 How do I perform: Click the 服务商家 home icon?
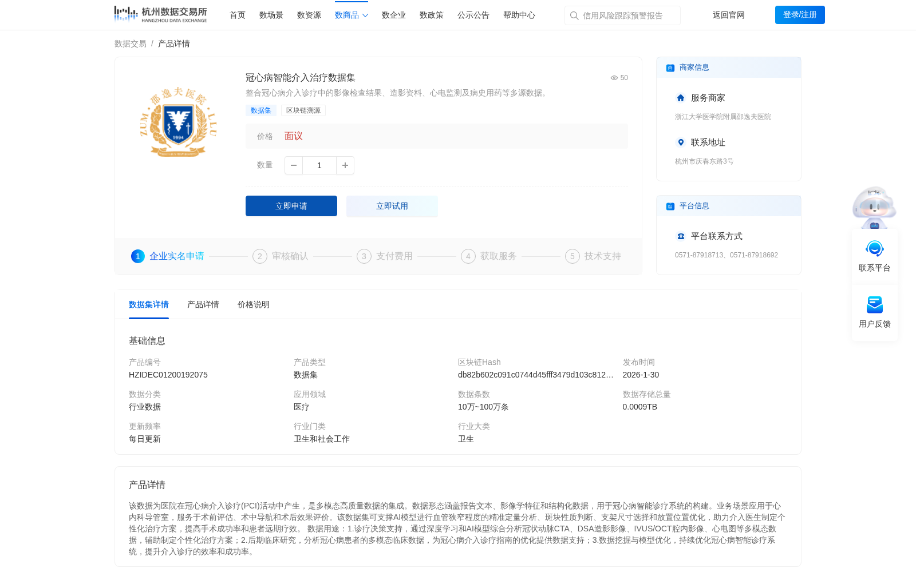[x=681, y=98]
